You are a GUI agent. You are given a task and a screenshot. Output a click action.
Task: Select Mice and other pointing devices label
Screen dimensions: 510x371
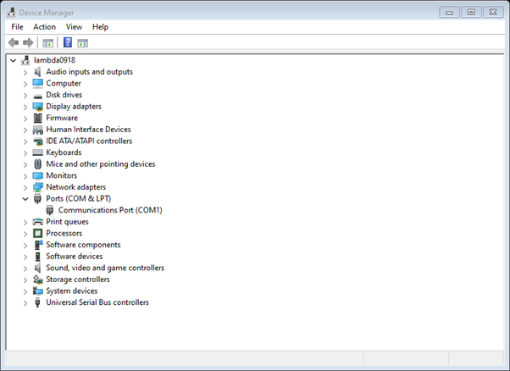click(101, 163)
